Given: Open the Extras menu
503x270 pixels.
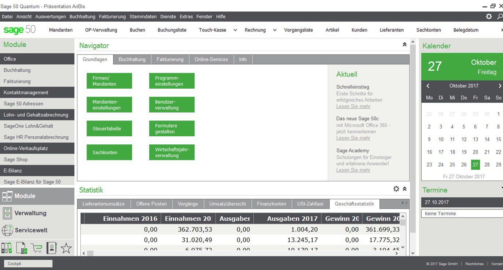Looking at the screenshot, I should pos(186,16).
